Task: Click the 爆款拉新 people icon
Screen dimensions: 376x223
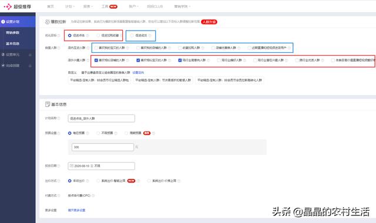Action: tap(47, 22)
